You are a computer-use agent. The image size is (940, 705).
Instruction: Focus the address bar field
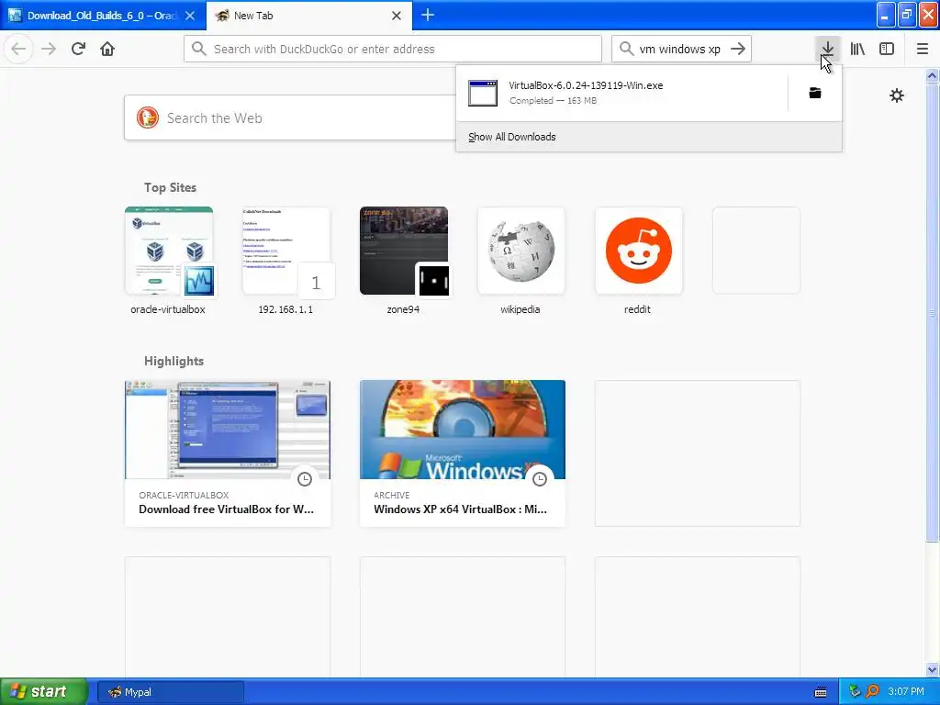click(393, 49)
